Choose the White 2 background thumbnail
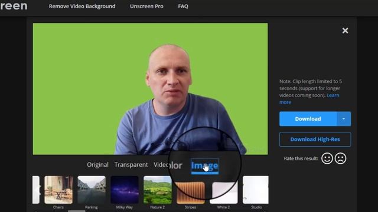Image resolution: width=378 pixels, height=212 pixels. click(x=223, y=193)
